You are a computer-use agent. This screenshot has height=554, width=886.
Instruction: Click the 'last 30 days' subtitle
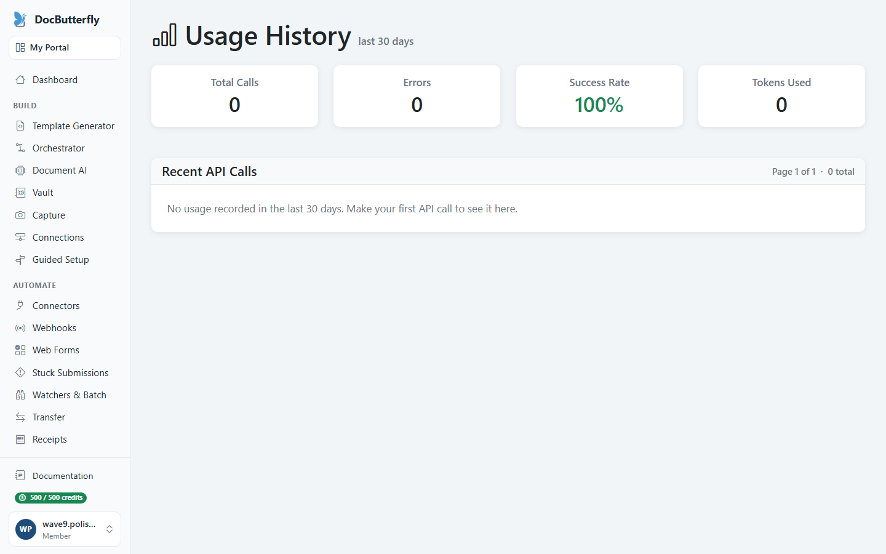(x=386, y=41)
